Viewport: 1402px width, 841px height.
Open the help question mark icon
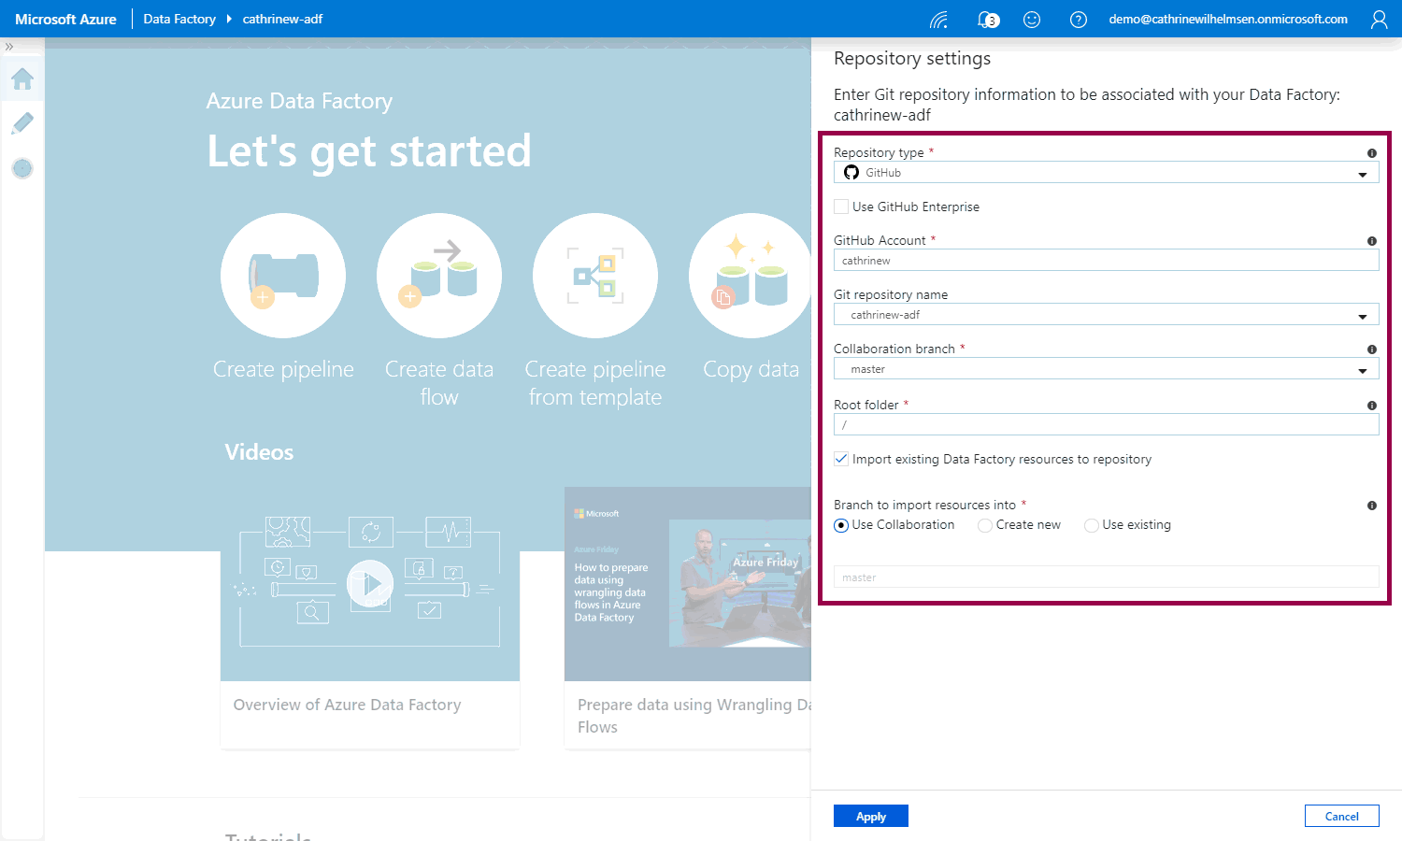click(x=1078, y=20)
